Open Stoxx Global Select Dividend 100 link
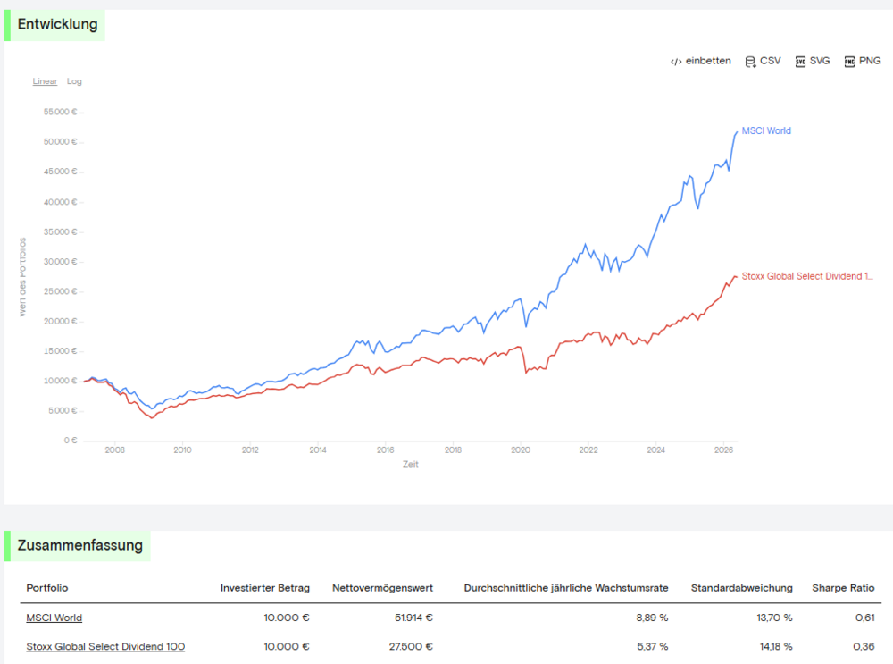 point(105,646)
